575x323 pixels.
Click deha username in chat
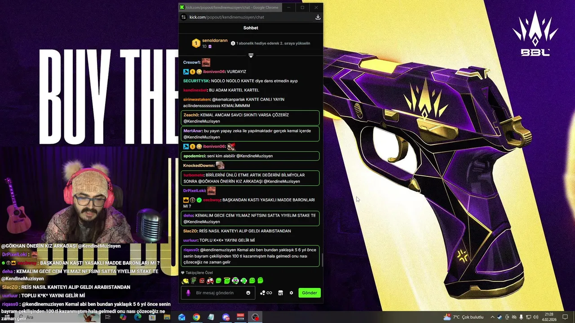(188, 215)
